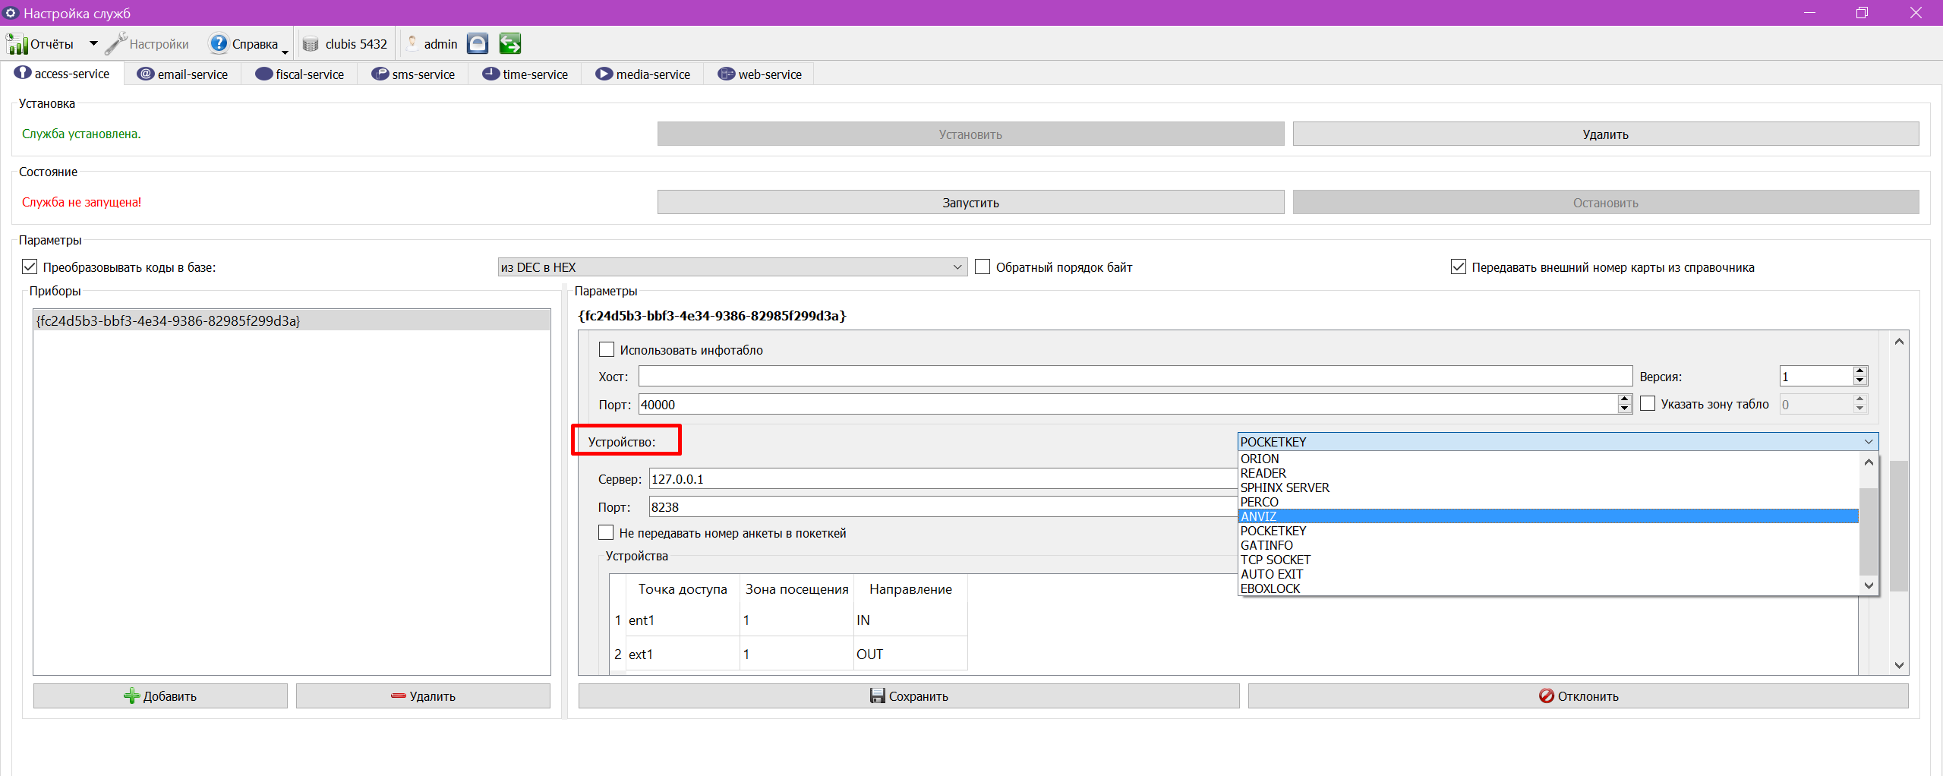Switch to the time-service tab
Image resolution: width=1943 pixels, height=776 pixels.
click(x=525, y=74)
